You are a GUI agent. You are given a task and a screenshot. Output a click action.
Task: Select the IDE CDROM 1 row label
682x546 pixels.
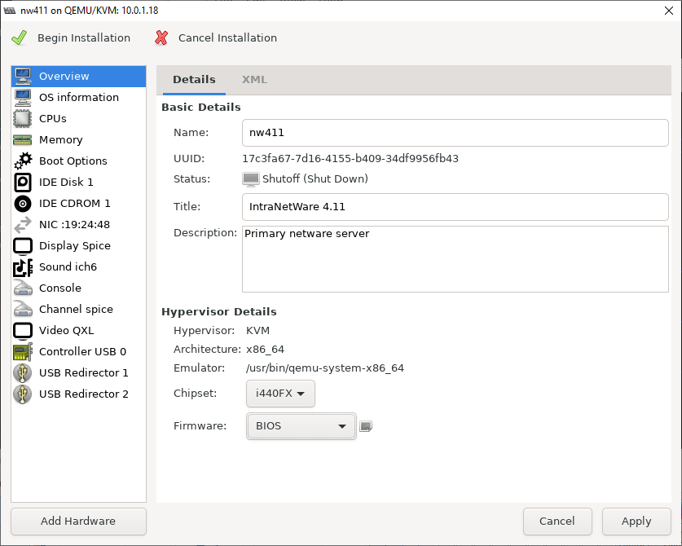75,203
